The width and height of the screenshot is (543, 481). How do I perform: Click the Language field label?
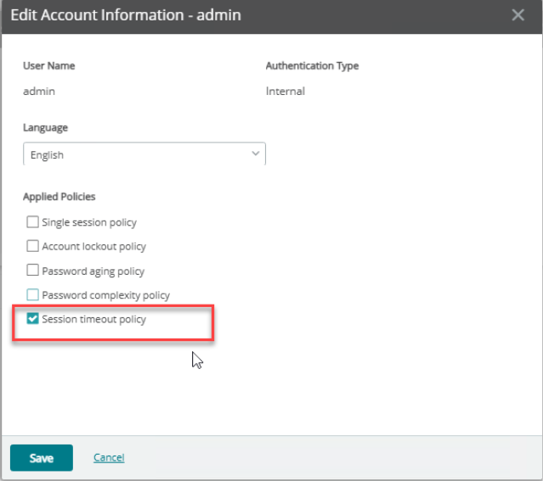coord(45,127)
